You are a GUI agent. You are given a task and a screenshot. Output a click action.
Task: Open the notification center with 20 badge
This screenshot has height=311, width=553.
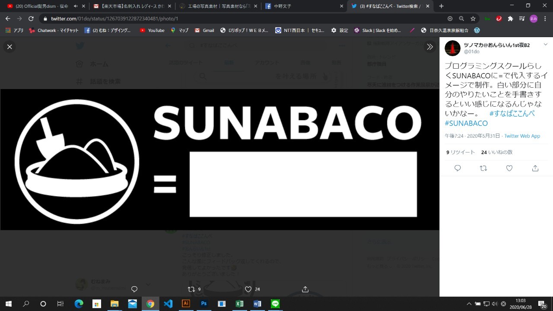point(542,304)
